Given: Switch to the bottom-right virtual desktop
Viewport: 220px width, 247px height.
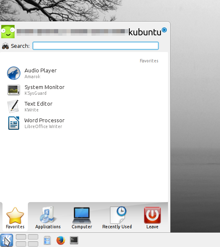Looking at the screenshot, I should click(x=33, y=244).
